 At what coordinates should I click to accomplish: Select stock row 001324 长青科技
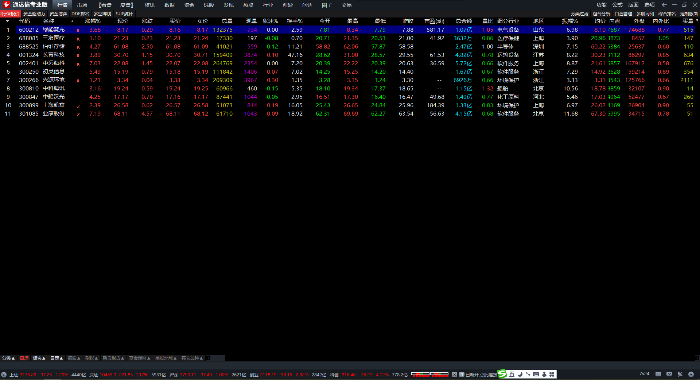pyautogui.click(x=347, y=55)
